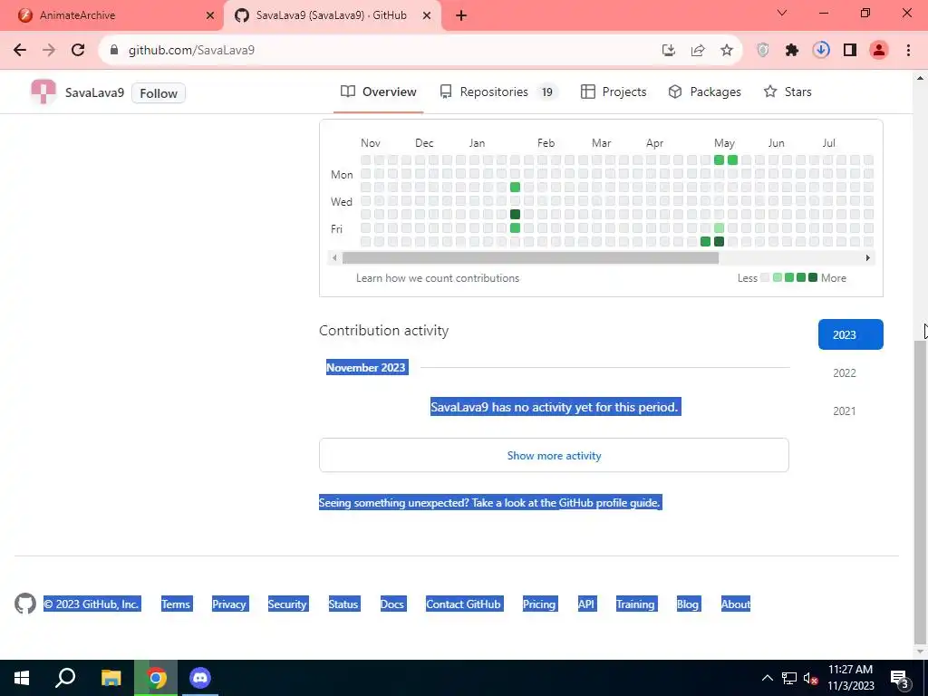Viewport: 928px width, 696px height.
Task: Open Chrome's three-dot menu
Action: pyautogui.click(x=908, y=51)
